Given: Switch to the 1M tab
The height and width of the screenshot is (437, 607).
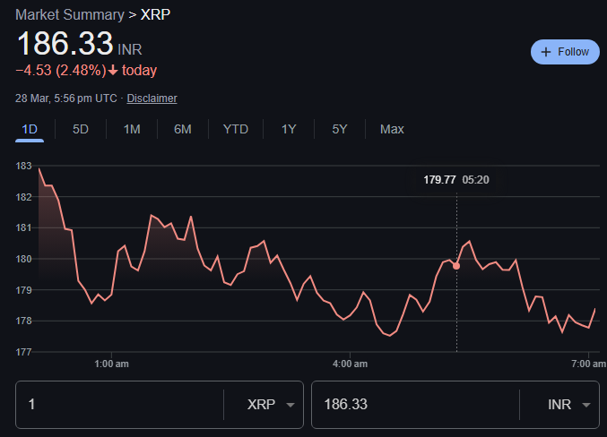Looking at the screenshot, I should [x=132, y=129].
